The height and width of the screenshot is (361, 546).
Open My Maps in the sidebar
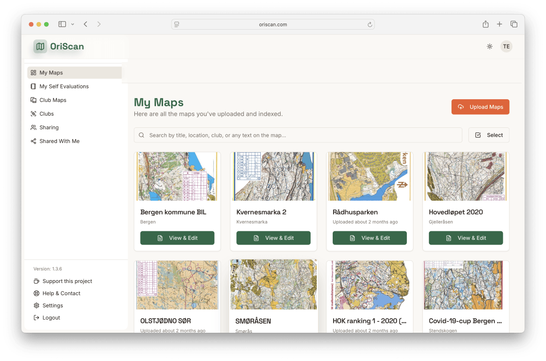coord(75,72)
